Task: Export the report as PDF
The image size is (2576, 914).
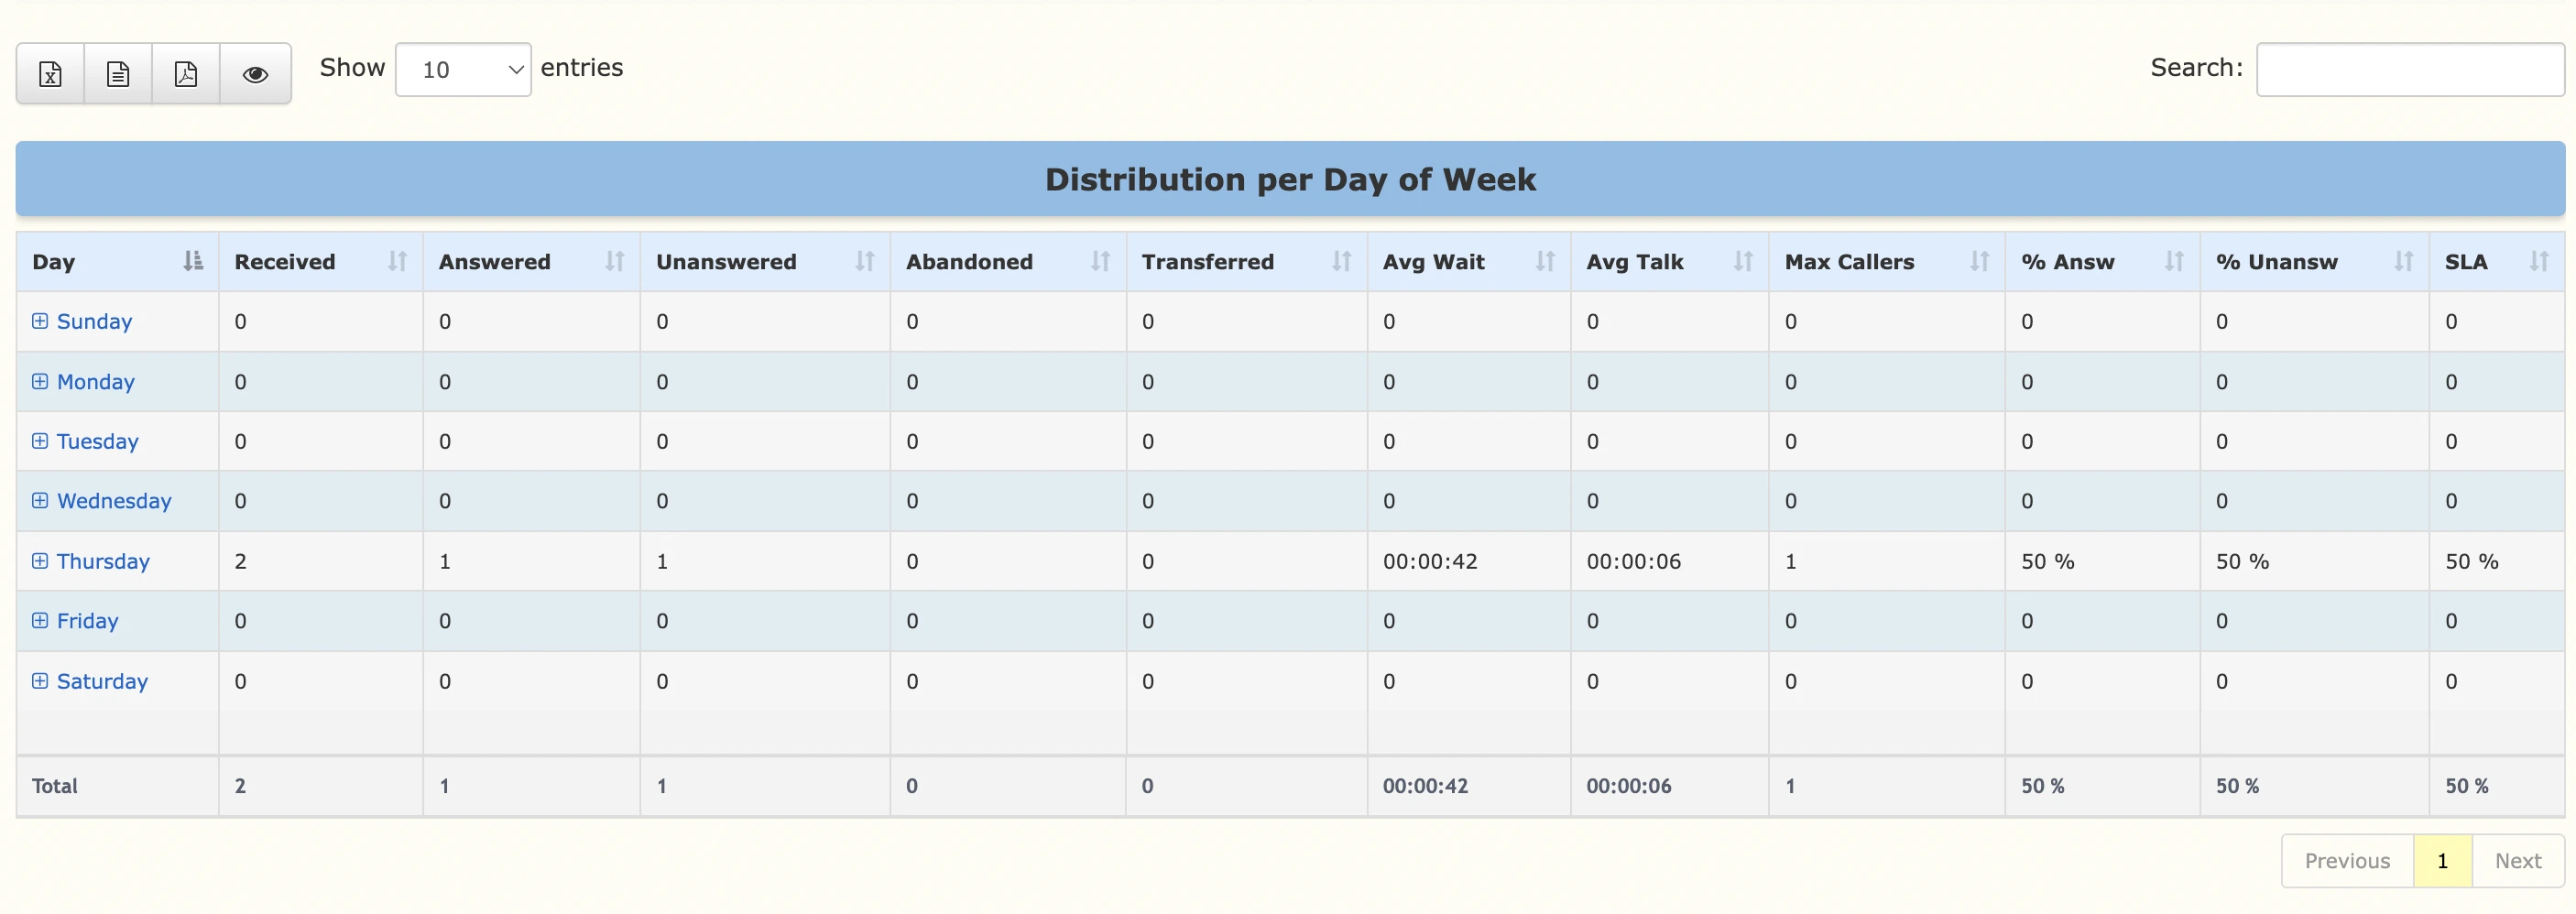Action: click(186, 73)
